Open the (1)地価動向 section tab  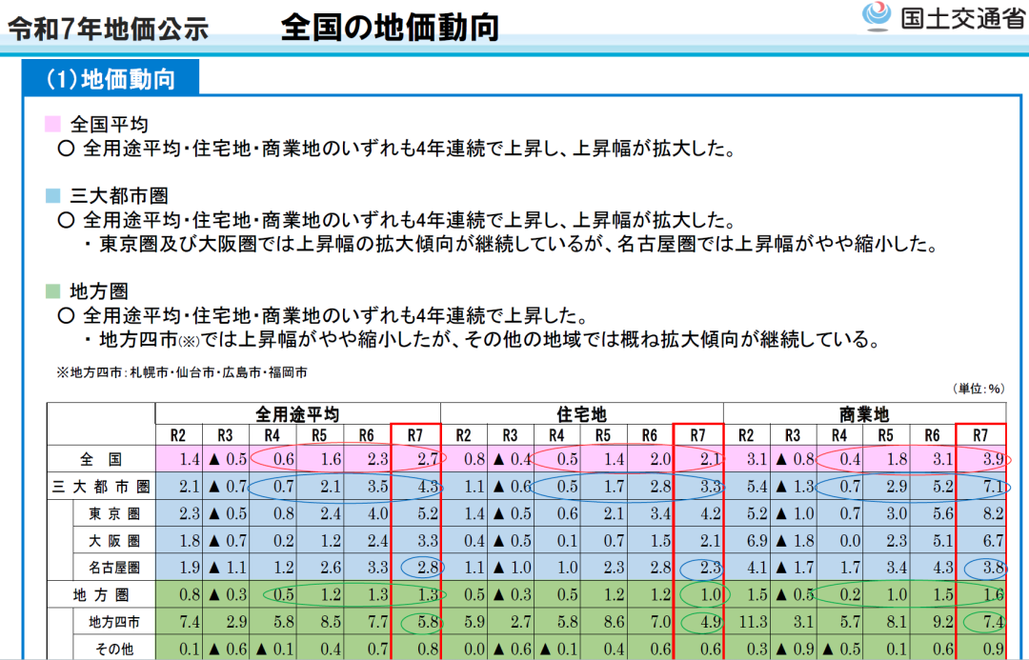(x=111, y=78)
